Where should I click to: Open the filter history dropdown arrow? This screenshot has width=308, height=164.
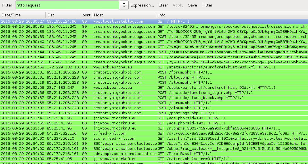pyautogui.click(x=124, y=5)
